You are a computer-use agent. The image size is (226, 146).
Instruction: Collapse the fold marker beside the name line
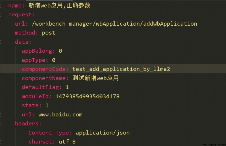[x=1, y=6]
